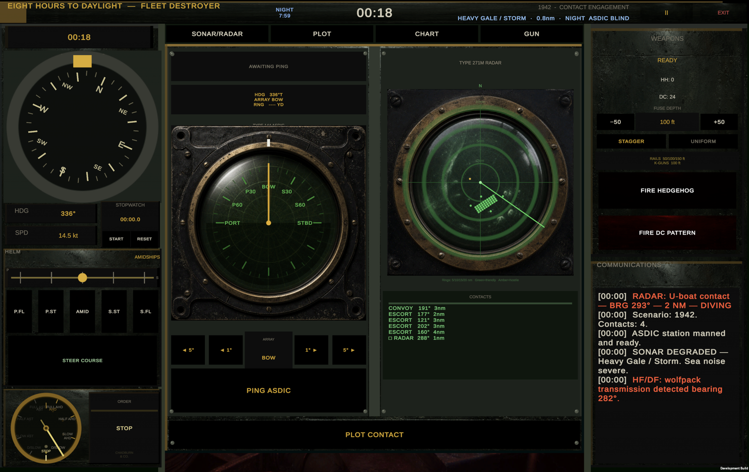Fire the DC pattern
The width and height of the screenshot is (749, 472).
[667, 233]
